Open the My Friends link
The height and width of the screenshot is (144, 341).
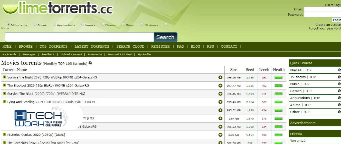(x=9, y=54)
